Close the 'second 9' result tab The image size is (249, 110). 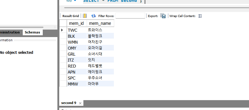80,103
